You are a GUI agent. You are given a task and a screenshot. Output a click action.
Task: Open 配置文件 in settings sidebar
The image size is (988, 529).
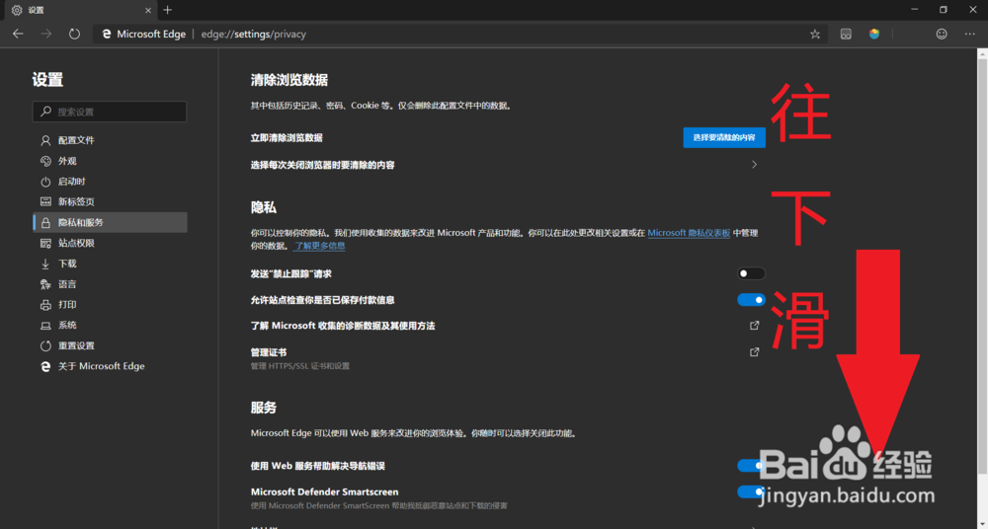click(110, 140)
